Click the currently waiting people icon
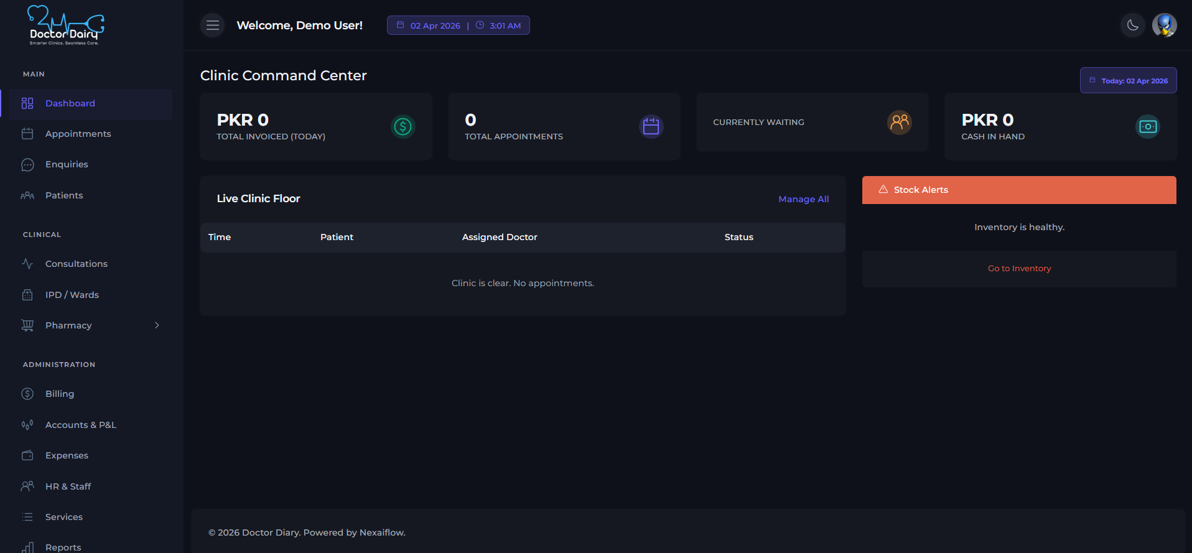Image resolution: width=1192 pixels, height=553 pixels. [899, 123]
